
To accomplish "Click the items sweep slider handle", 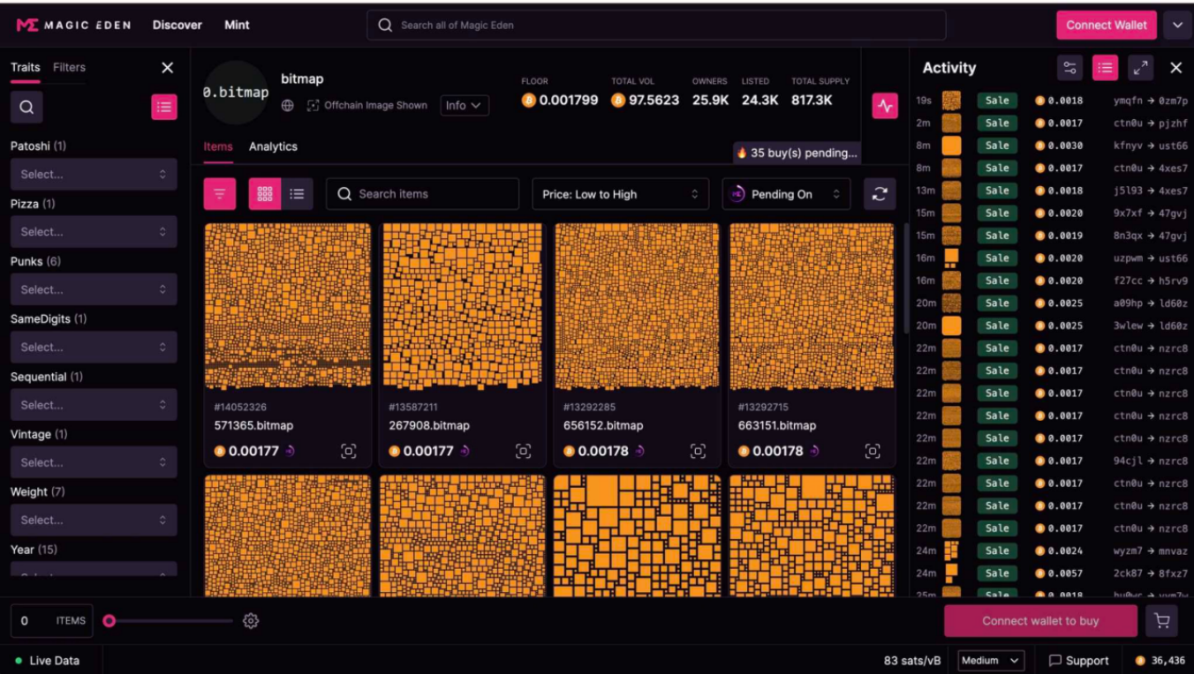I will click(110, 621).
